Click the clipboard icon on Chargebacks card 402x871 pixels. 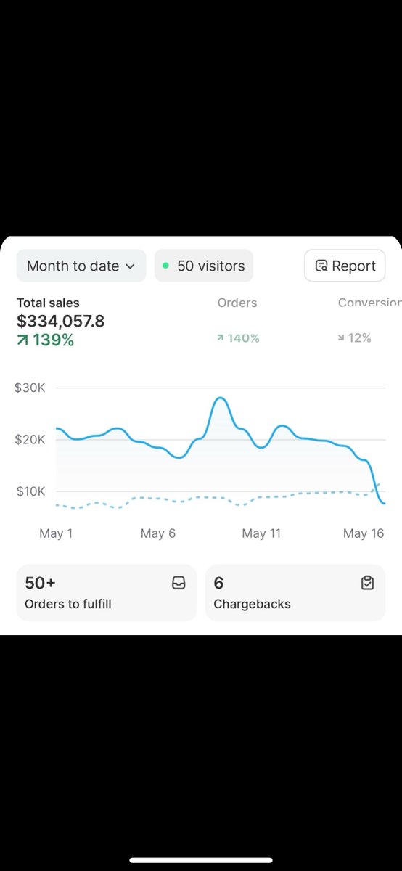tap(367, 583)
